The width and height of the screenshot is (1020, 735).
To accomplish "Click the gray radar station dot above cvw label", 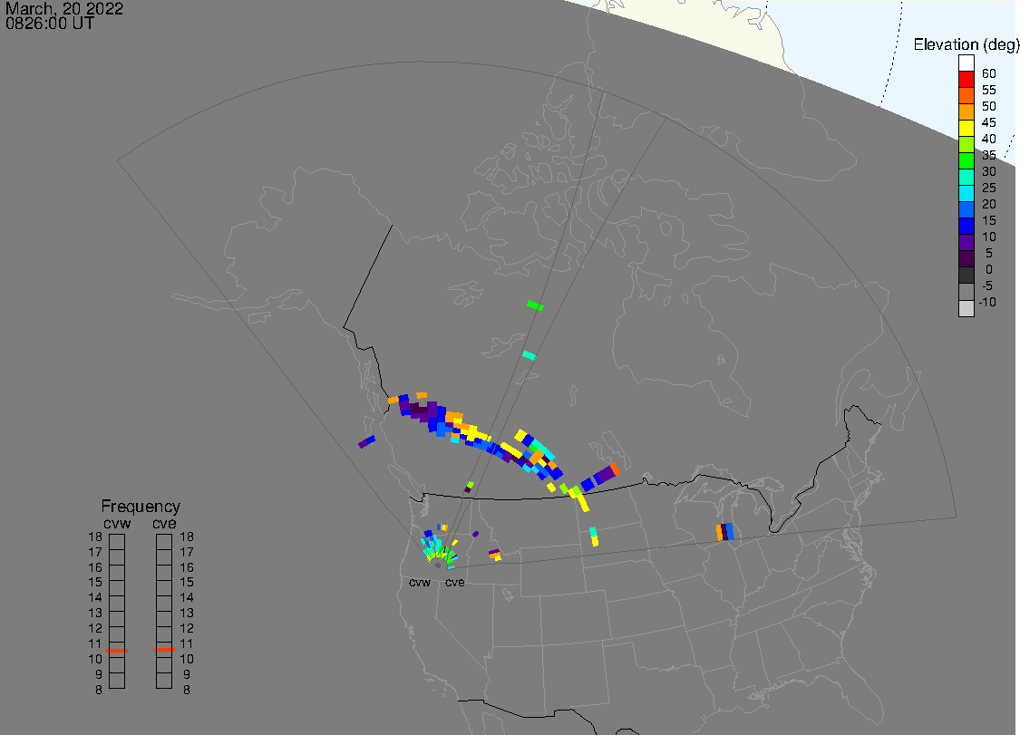I will coord(438,566).
